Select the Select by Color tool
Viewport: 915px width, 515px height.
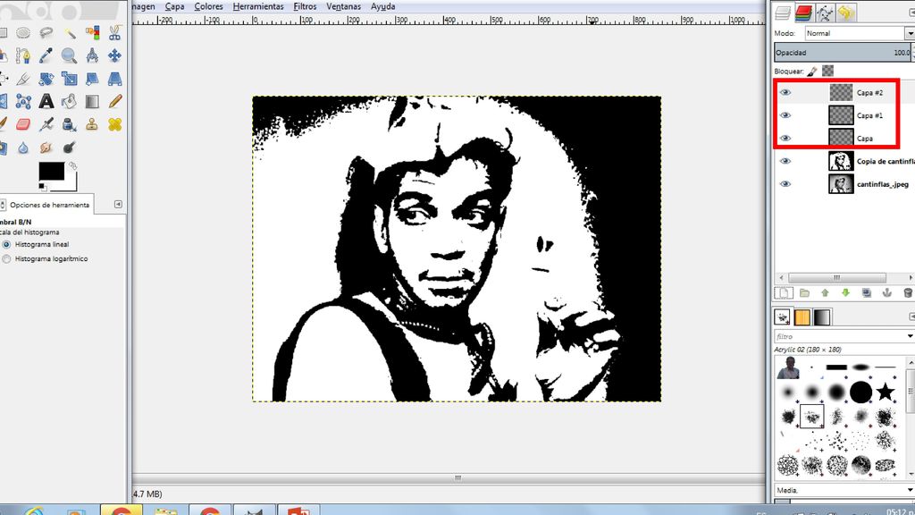point(92,33)
